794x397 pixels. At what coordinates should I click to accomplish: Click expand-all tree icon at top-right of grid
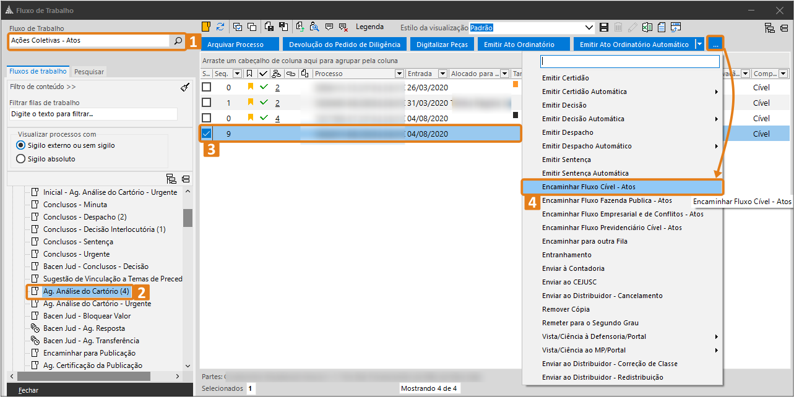click(770, 28)
